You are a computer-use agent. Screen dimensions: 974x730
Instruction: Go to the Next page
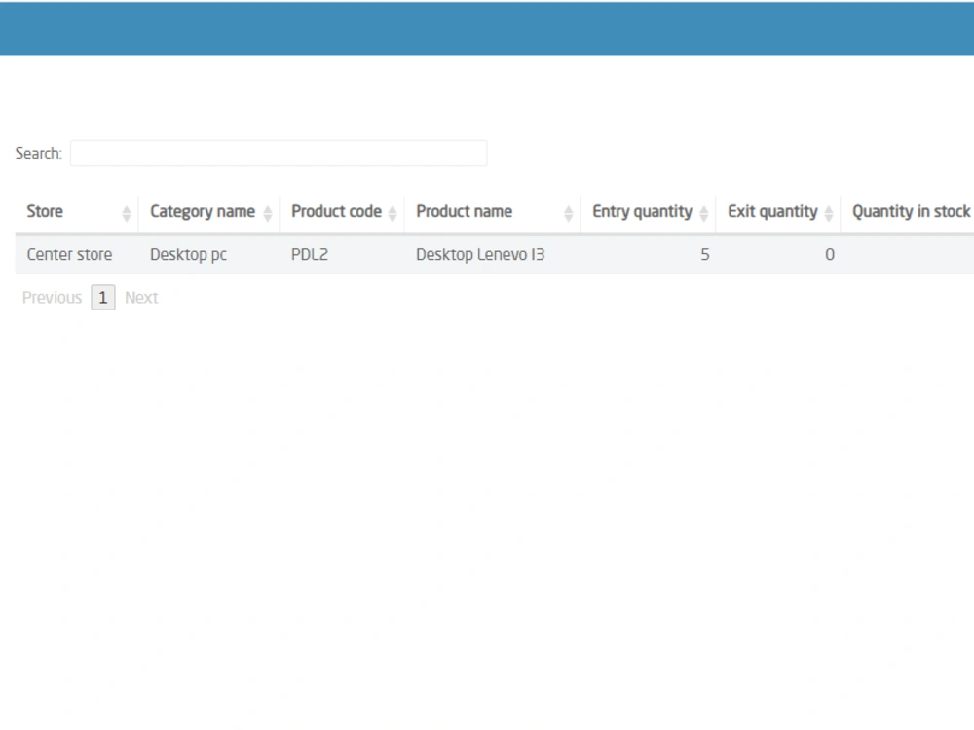pyautogui.click(x=141, y=298)
